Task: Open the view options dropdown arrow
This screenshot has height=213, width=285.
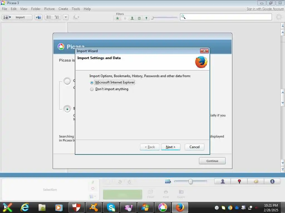Action: (x=66, y=17)
